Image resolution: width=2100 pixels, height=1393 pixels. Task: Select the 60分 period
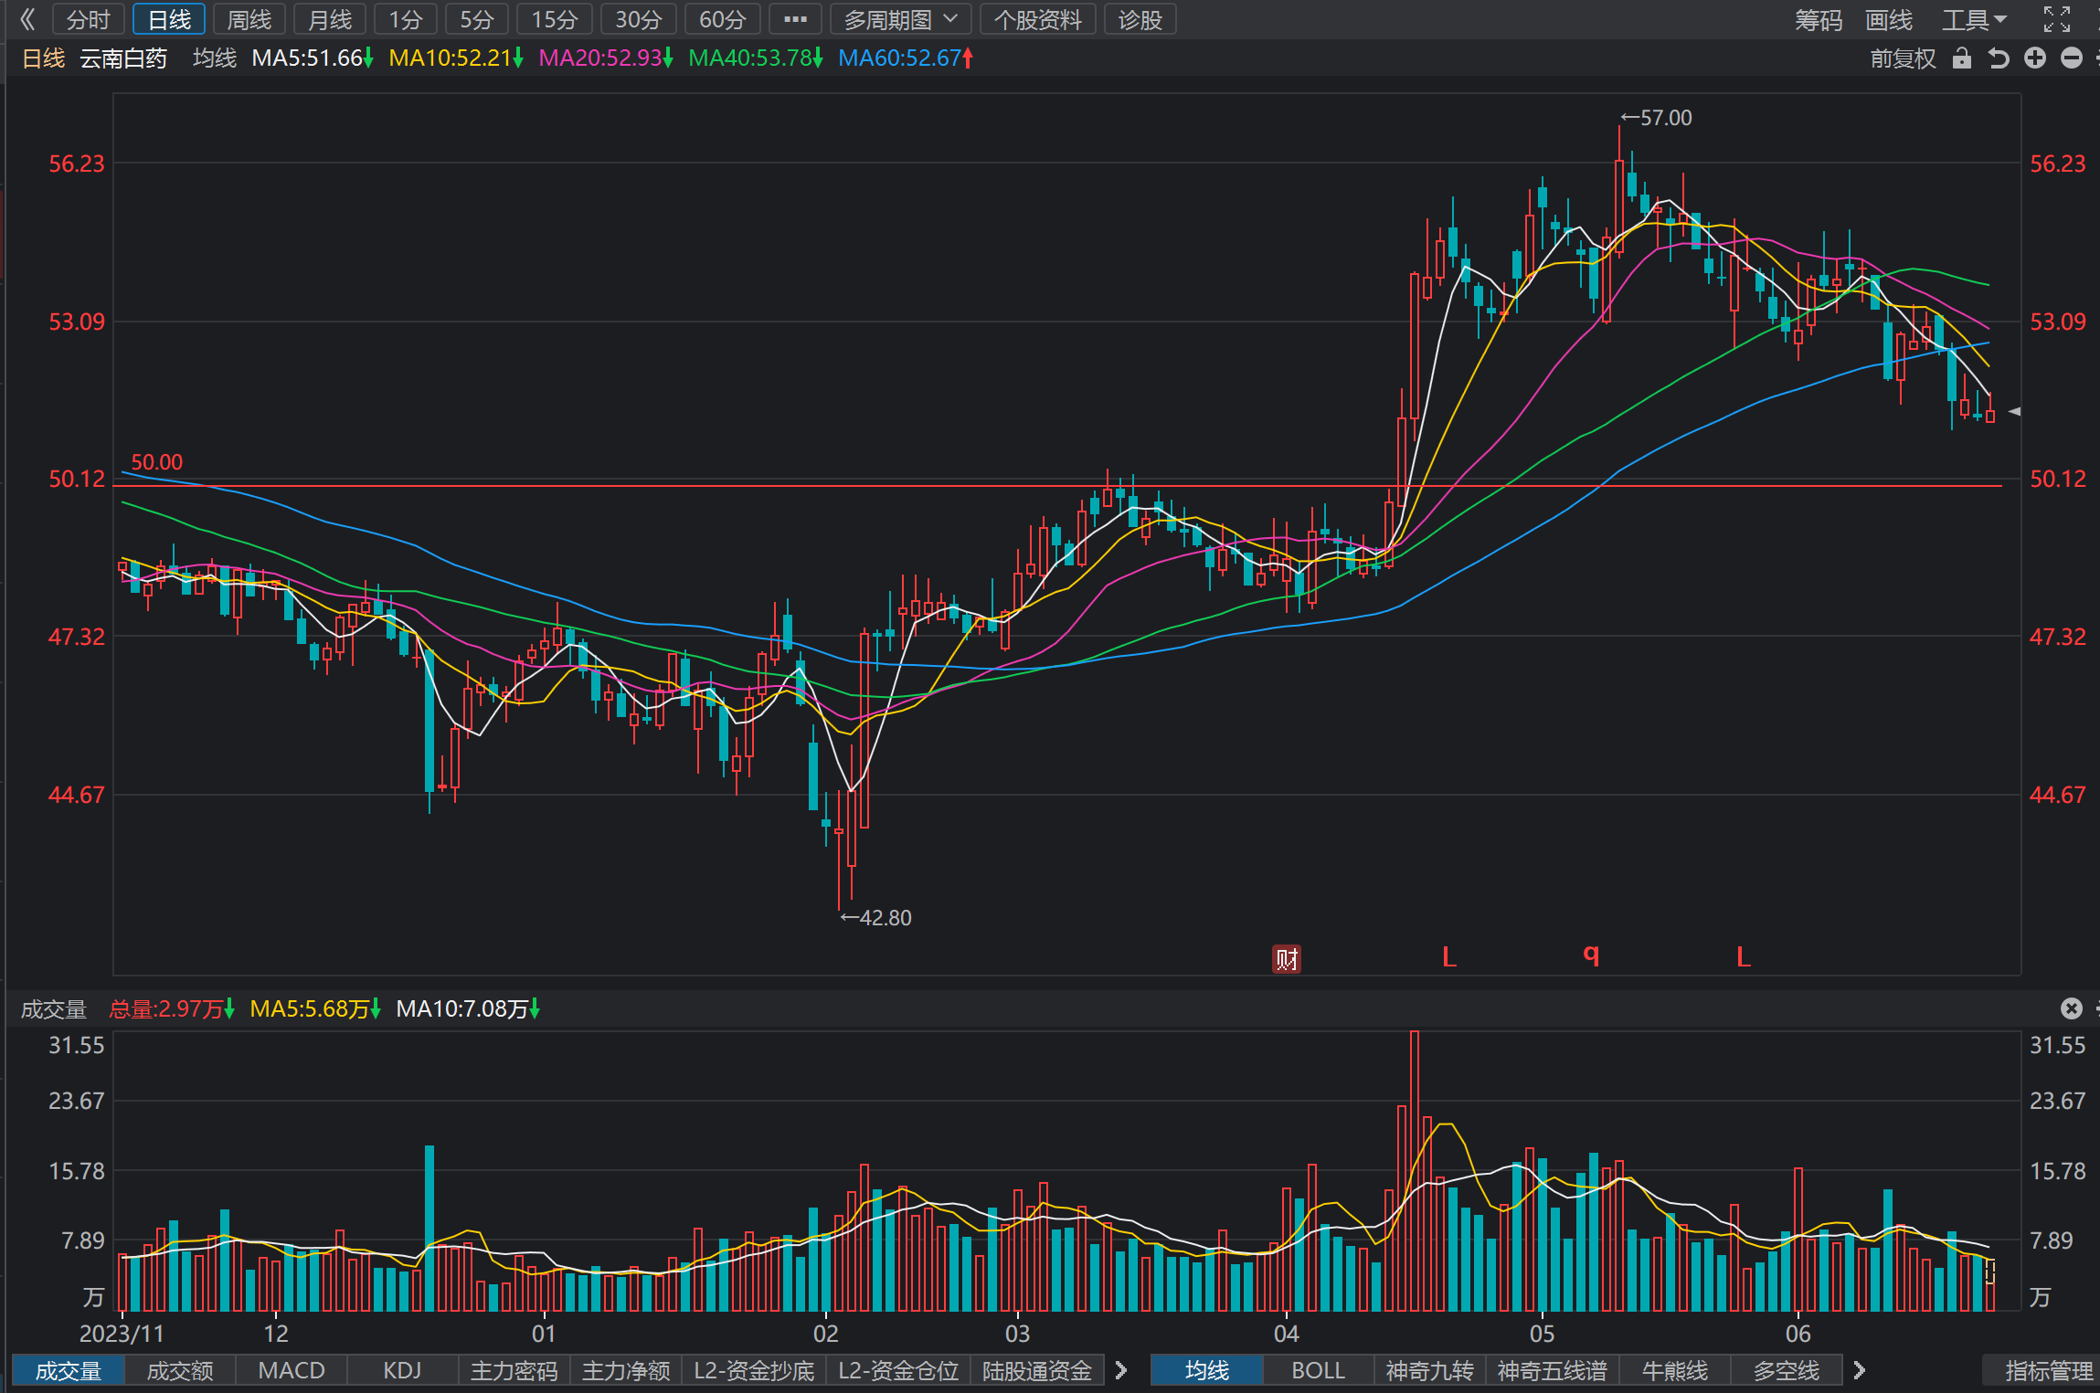coord(723,19)
